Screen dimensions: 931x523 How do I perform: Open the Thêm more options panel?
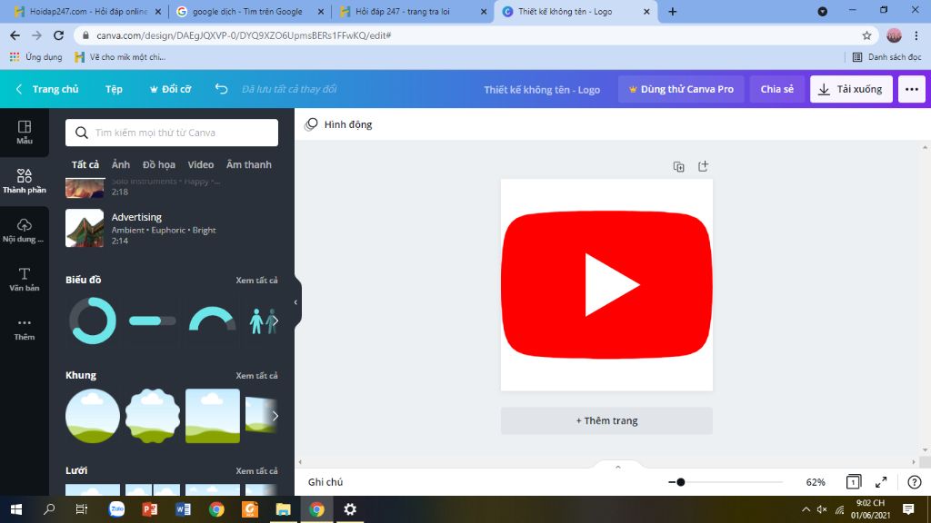[x=25, y=329]
